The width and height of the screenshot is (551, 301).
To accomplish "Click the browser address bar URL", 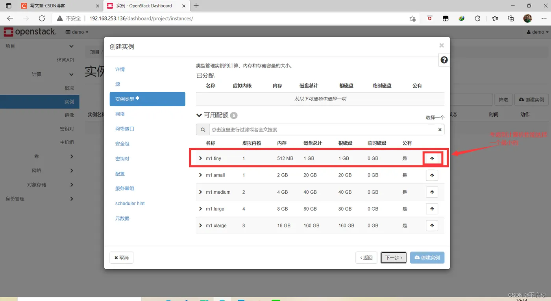I will click(141, 18).
